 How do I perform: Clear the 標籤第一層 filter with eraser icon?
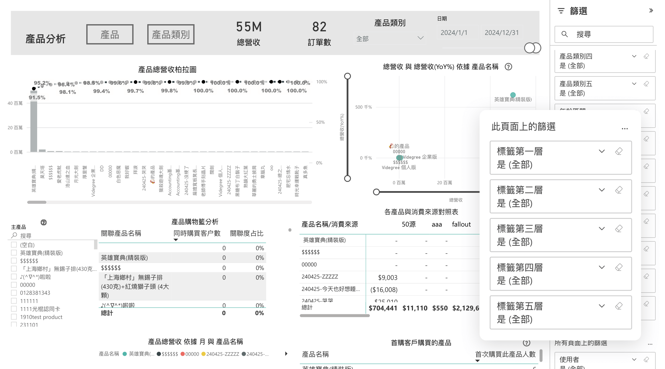pyautogui.click(x=619, y=151)
